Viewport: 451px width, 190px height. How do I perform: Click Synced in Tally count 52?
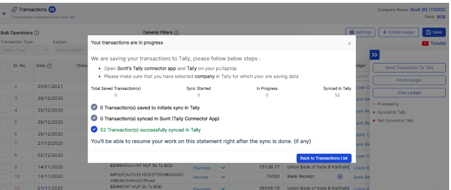338,95
